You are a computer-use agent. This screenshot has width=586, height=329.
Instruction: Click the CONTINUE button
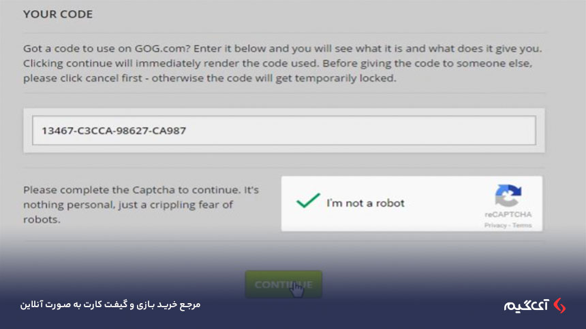283,284
